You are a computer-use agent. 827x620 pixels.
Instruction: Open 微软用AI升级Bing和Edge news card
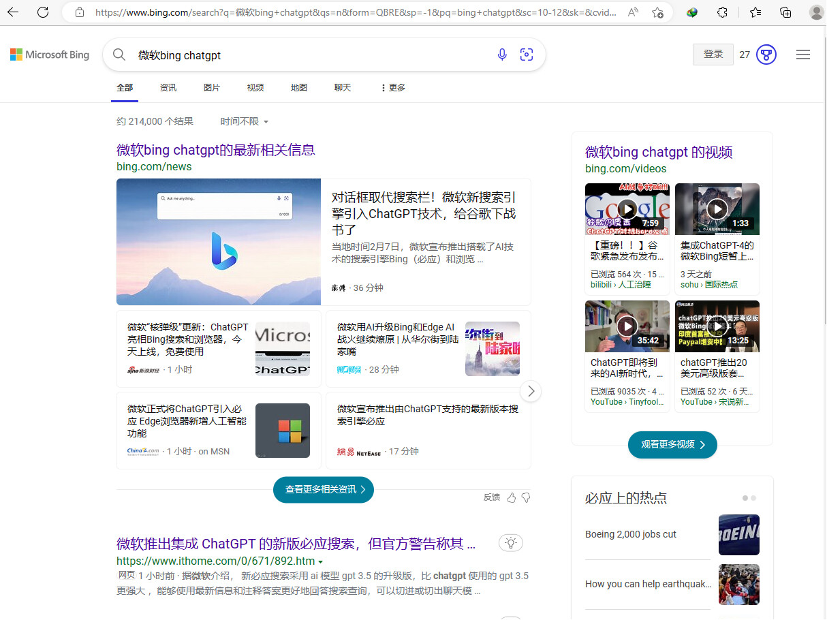coord(398,339)
